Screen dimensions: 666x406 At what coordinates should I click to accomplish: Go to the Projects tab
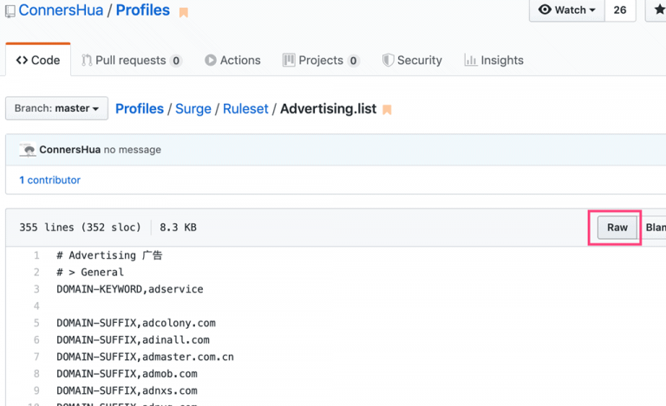point(321,61)
